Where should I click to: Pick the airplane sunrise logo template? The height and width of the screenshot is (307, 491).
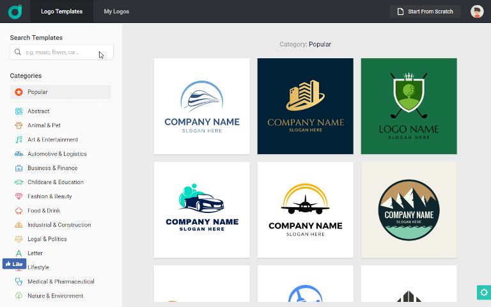(x=305, y=210)
